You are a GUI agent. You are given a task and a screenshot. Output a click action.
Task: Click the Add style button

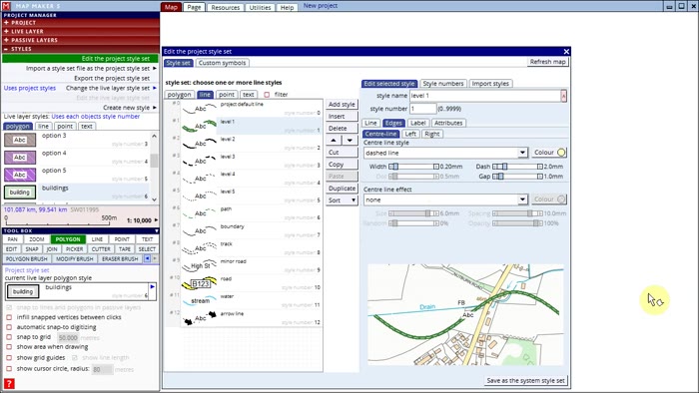pyautogui.click(x=342, y=104)
